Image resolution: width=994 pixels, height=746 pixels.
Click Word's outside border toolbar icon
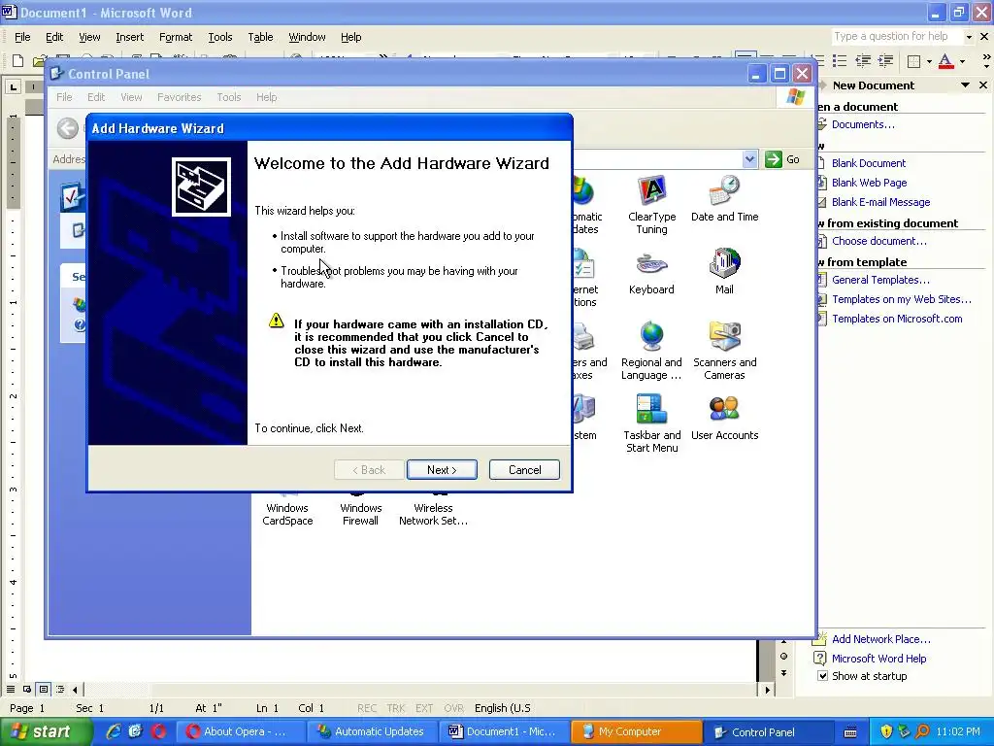pos(914,61)
